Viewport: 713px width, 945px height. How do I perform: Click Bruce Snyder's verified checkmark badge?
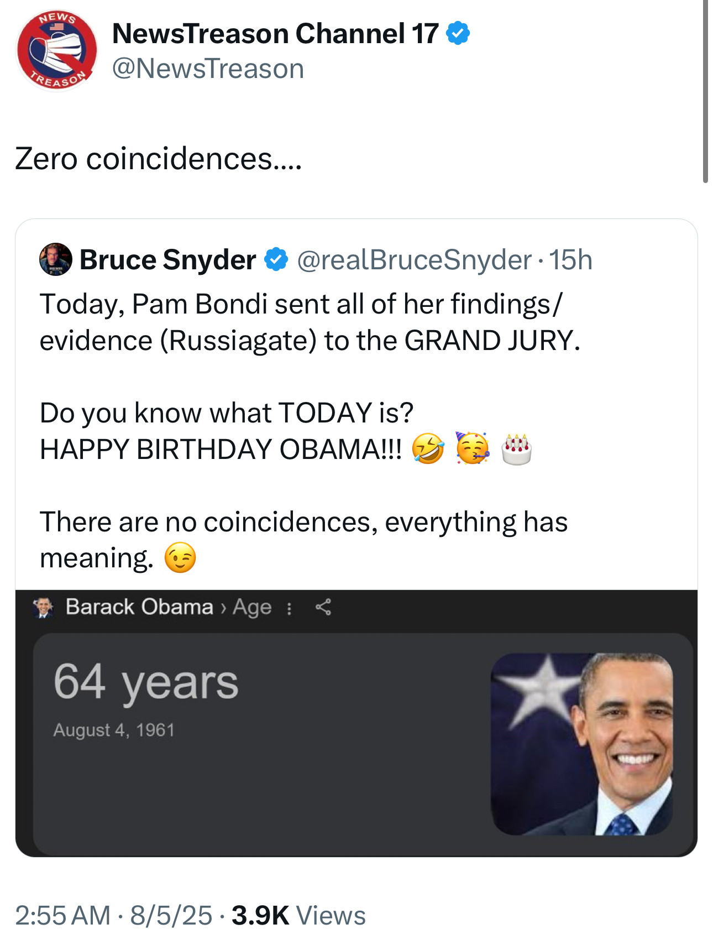(276, 260)
